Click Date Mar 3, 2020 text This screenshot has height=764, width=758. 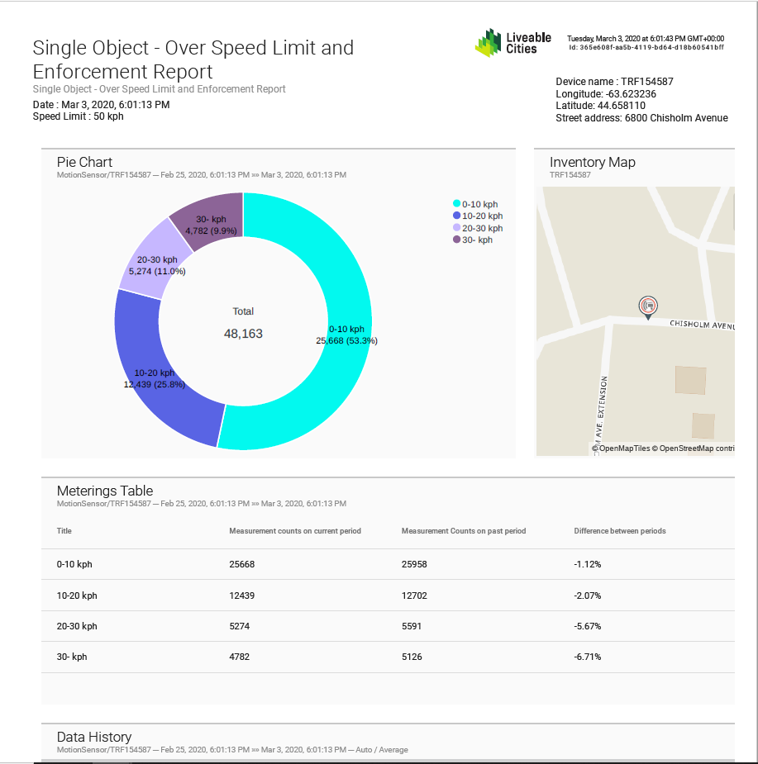pyautogui.click(x=101, y=105)
